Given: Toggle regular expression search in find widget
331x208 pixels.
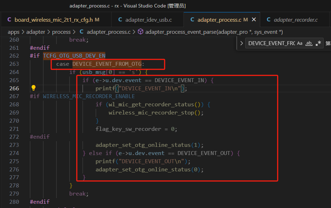Looking at the screenshot, I should click(318, 43).
